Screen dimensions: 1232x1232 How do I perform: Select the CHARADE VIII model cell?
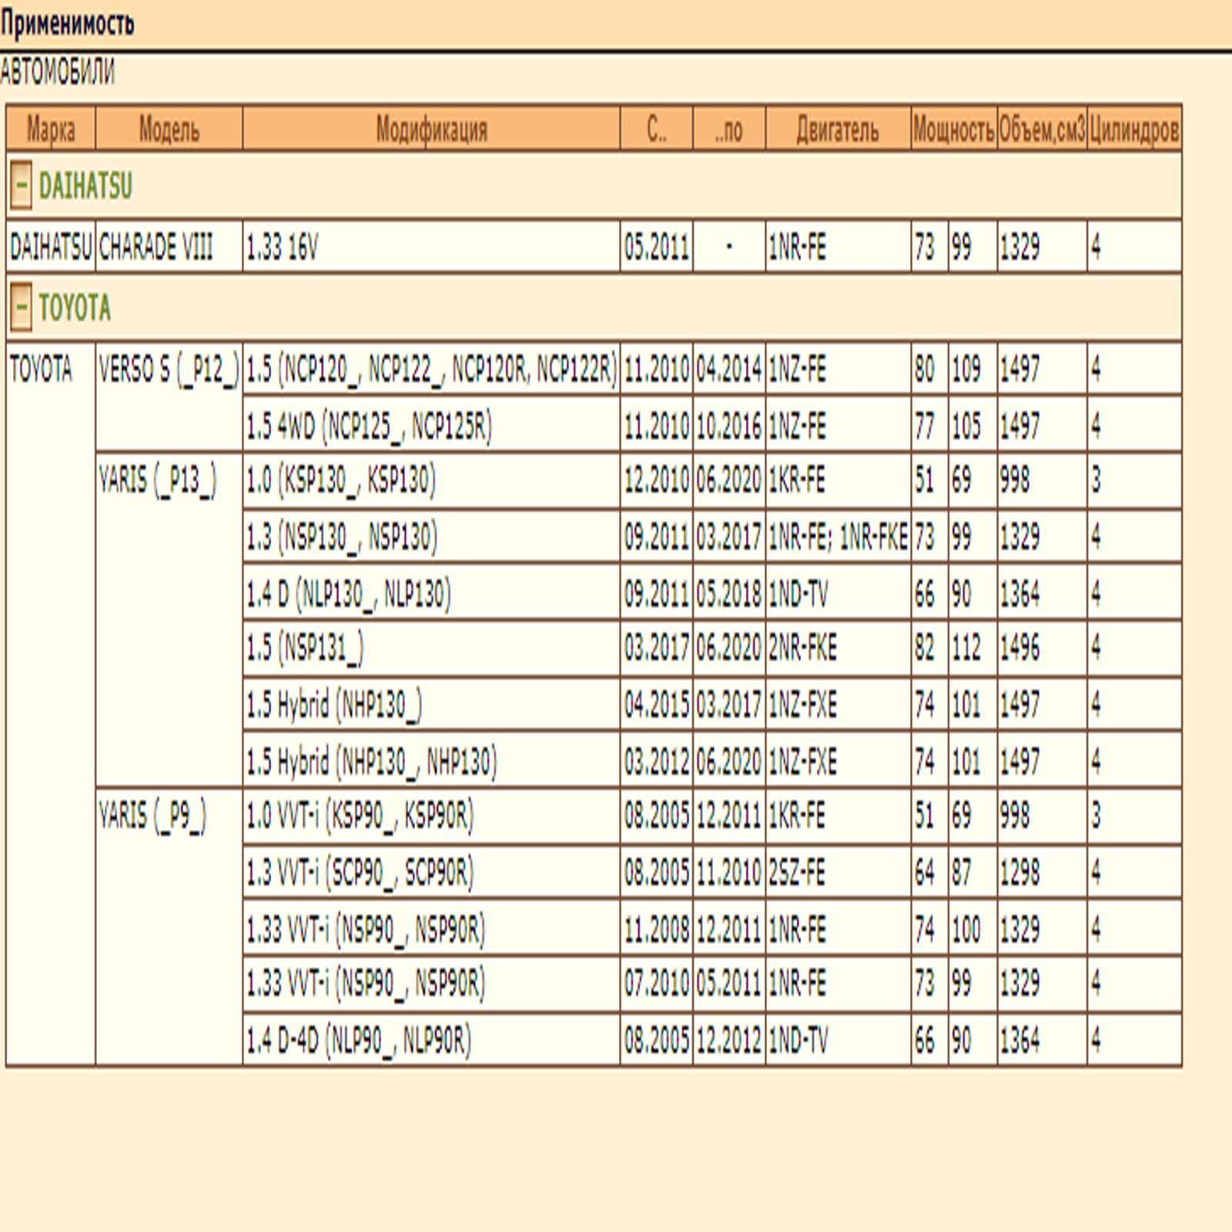coord(156,247)
